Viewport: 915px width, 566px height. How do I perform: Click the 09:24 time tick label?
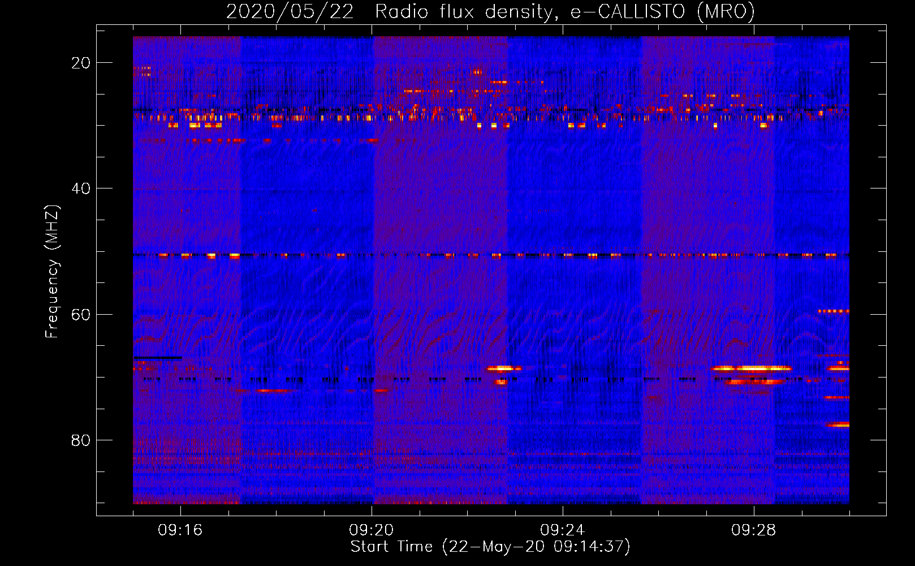click(x=563, y=530)
